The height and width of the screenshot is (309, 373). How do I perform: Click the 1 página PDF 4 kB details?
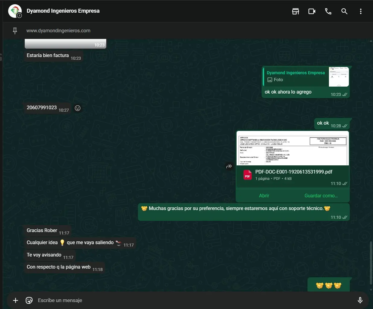(x=273, y=179)
